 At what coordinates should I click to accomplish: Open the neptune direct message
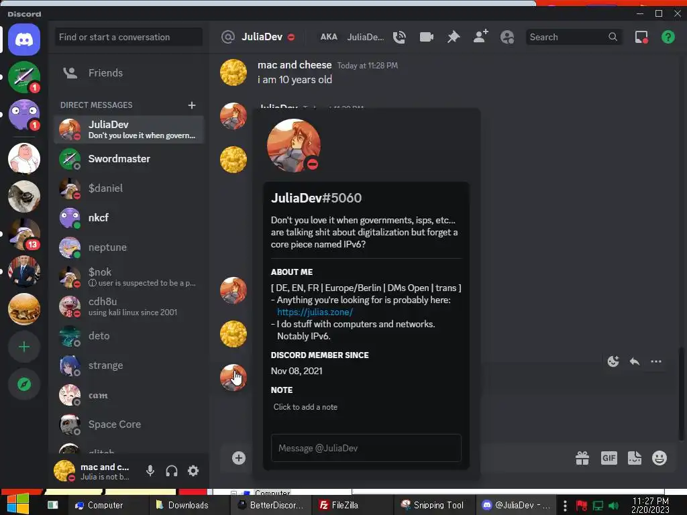129,247
